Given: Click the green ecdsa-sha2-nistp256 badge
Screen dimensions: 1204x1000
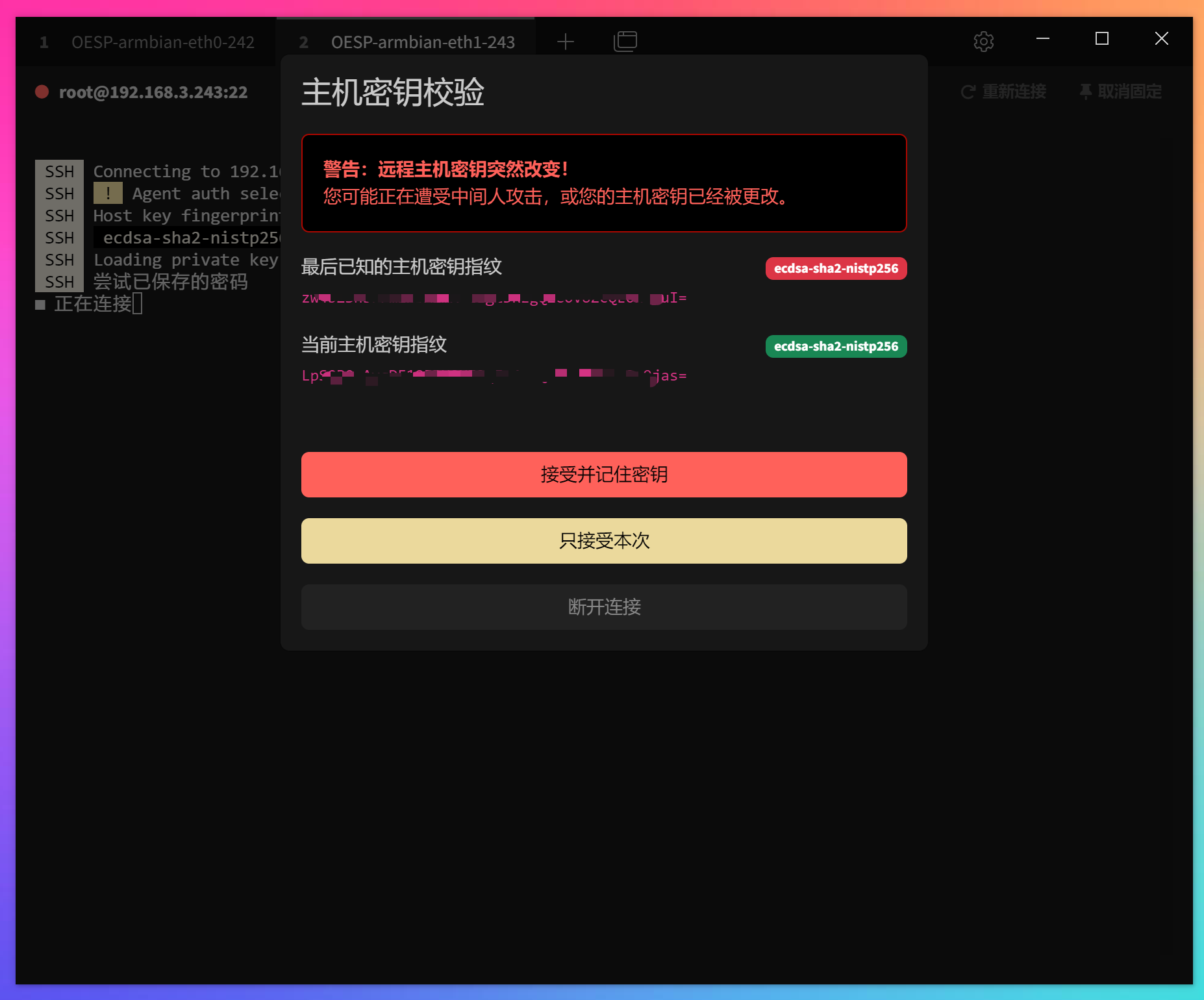Looking at the screenshot, I should coord(836,346).
